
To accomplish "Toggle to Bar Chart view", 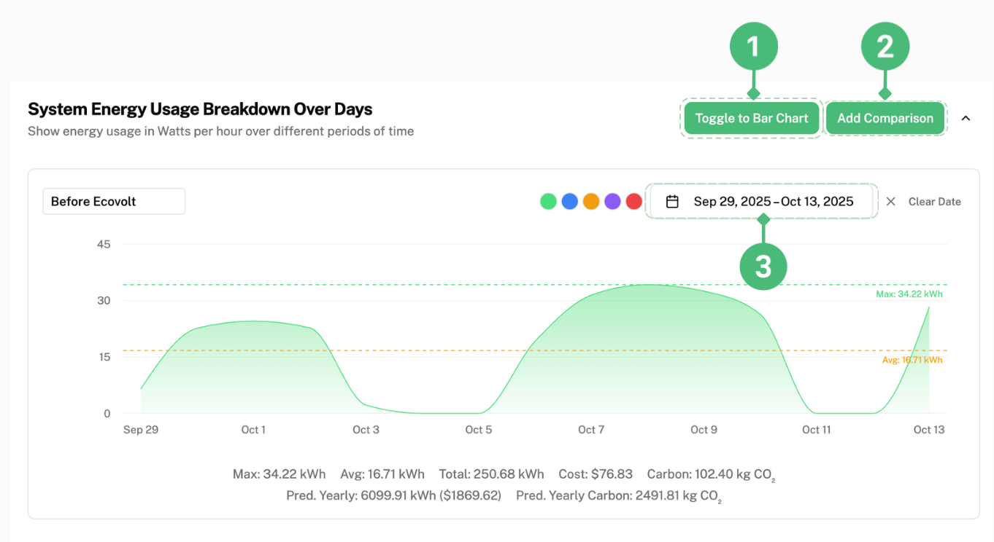I will [752, 119].
